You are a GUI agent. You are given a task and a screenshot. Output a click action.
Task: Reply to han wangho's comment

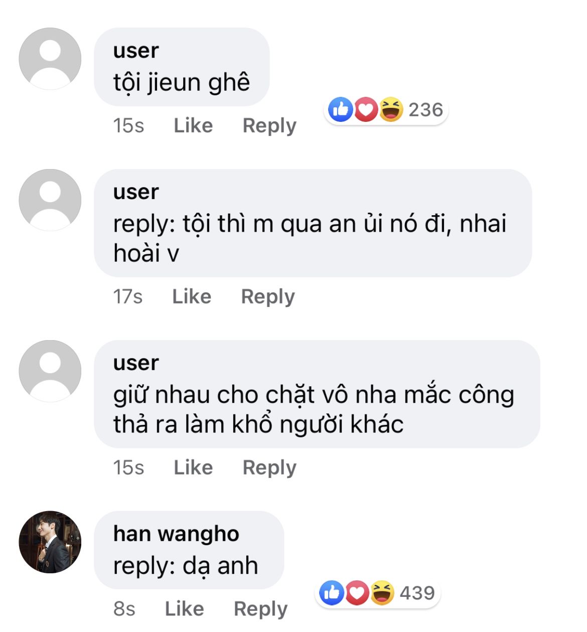[260, 609]
